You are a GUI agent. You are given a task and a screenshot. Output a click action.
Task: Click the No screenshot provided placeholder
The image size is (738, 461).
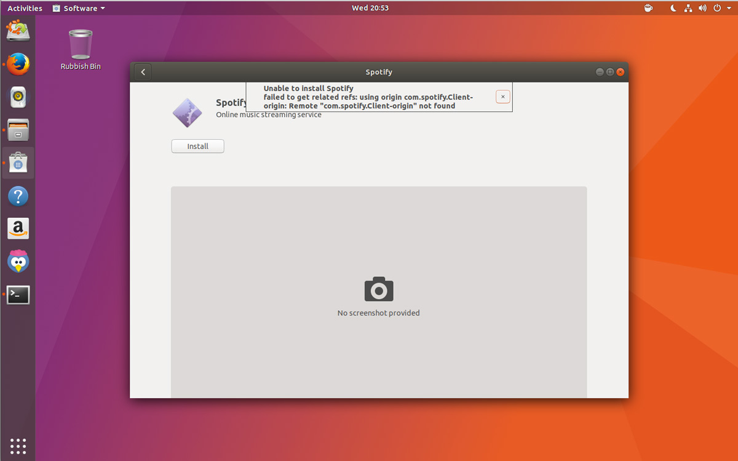point(379,293)
